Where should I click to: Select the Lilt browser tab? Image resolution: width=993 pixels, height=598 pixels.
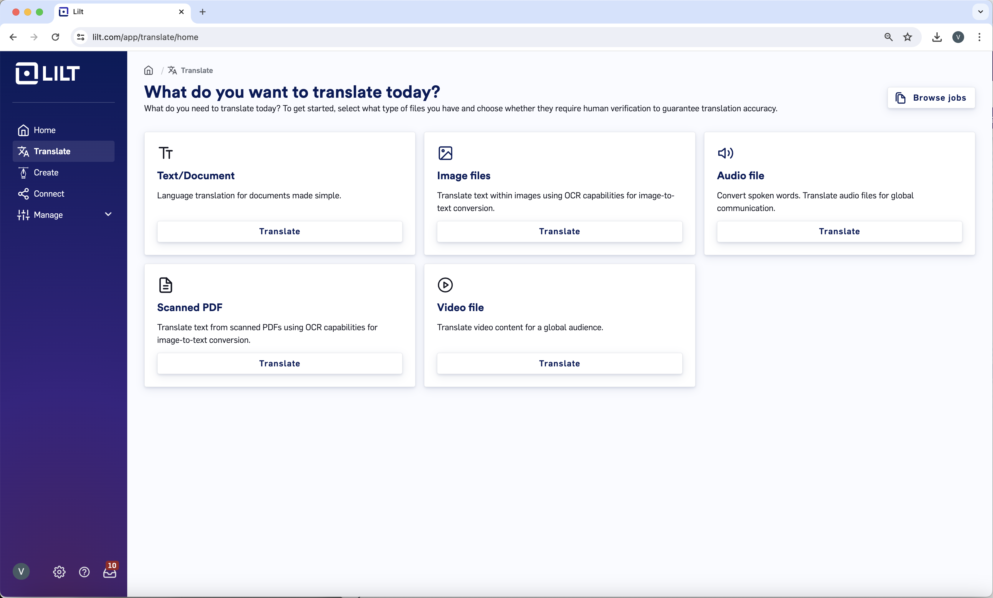click(x=122, y=12)
